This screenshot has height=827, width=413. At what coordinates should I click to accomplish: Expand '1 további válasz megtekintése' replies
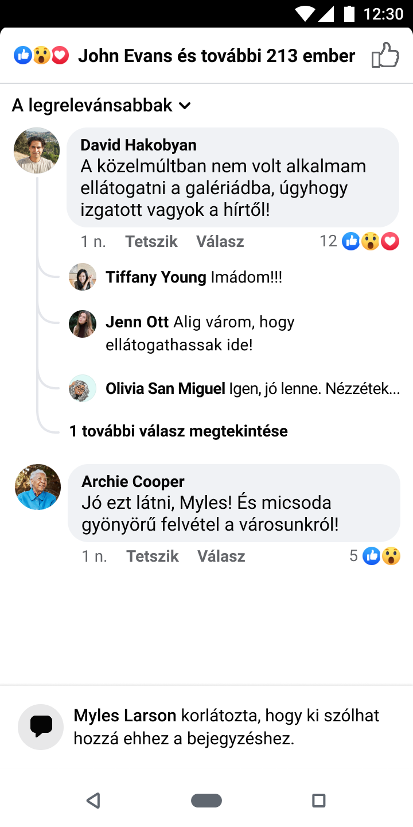178,431
